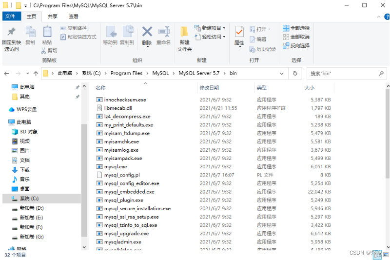Click Select all in ribbon

coord(296,28)
